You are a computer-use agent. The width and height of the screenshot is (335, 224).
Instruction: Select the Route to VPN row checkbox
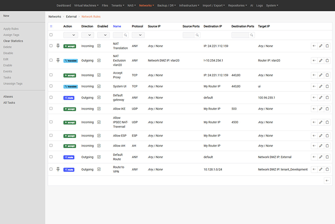point(51,169)
